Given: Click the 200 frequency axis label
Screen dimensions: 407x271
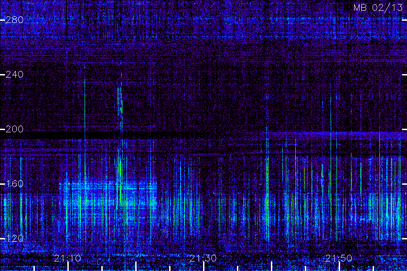Looking at the screenshot, I should tap(14, 129).
